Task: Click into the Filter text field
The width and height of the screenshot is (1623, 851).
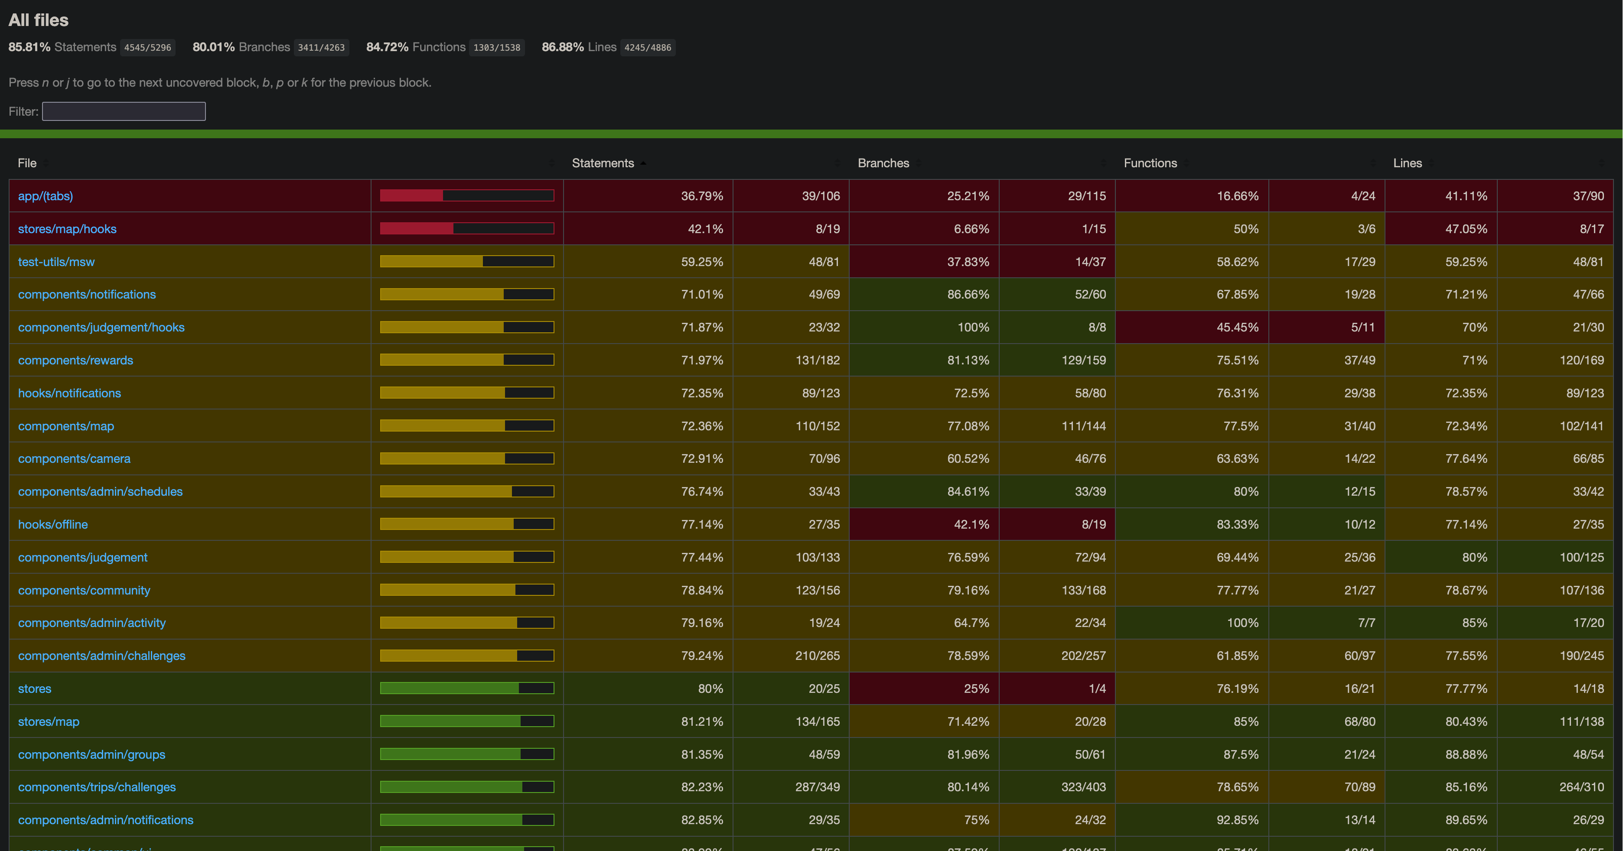Action: 124,111
